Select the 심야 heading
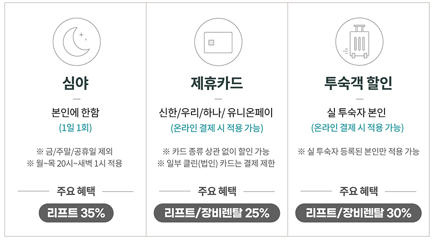The image size is (436, 240). [x=75, y=83]
